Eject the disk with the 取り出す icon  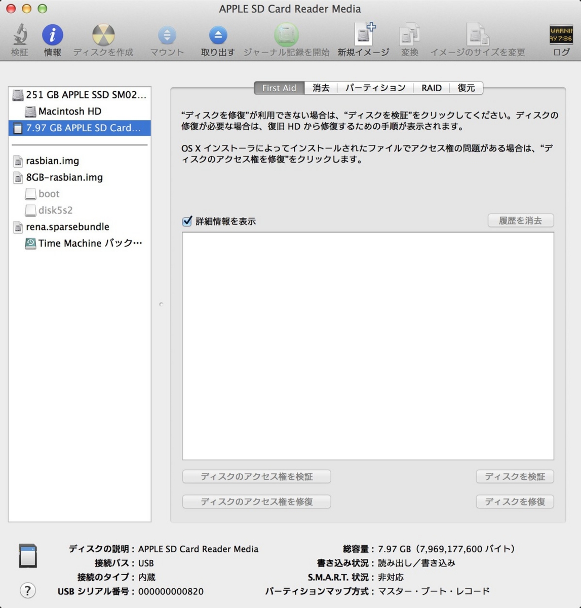point(218,35)
